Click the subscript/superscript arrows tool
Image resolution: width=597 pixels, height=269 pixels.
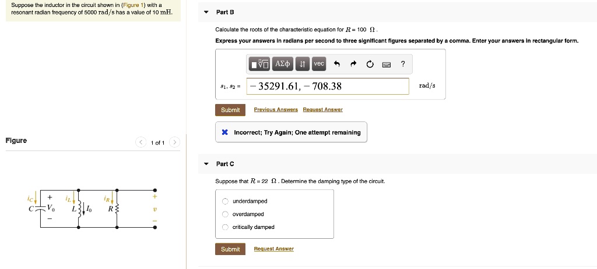pyautogui.click(x=303, y=63)
